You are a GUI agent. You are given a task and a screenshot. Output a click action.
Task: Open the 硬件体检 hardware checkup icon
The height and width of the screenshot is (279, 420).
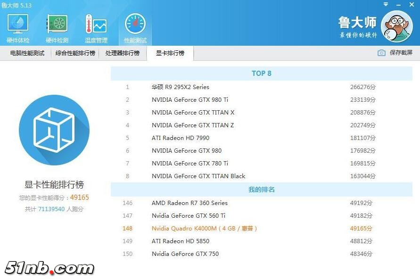tap(18, 27)
